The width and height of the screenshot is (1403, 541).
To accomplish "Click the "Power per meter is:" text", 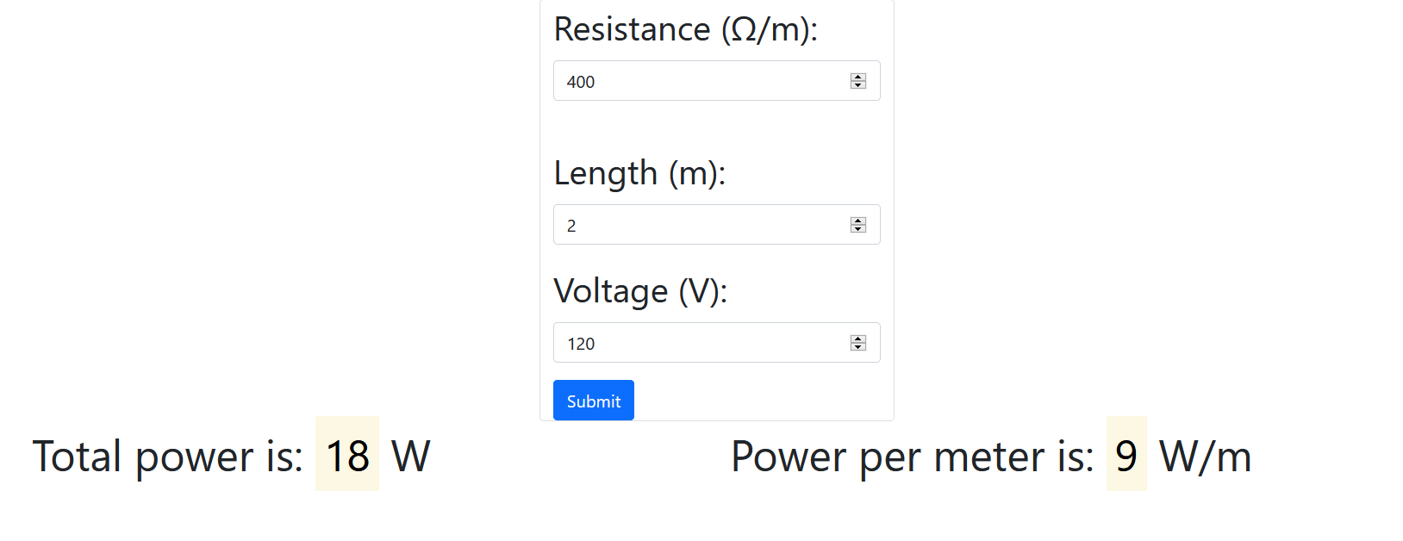I will coord(912,457).
